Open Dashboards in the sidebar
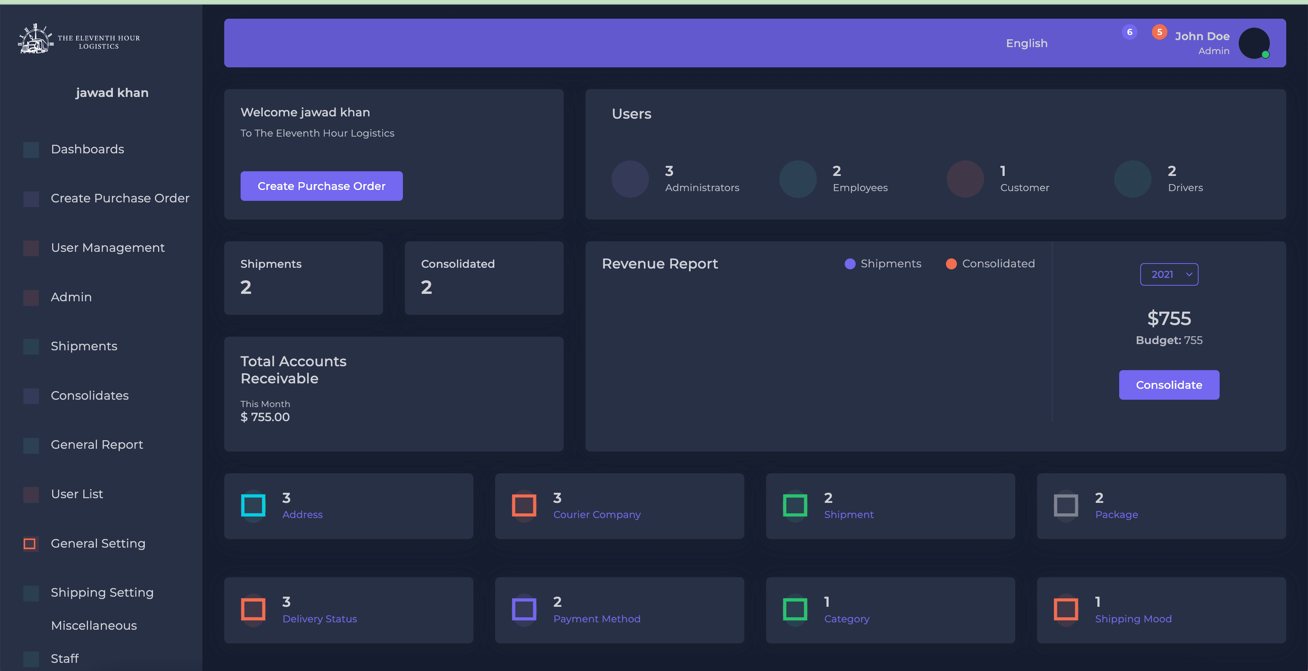This screenshot has width=1308, height=671. (87, 149)
